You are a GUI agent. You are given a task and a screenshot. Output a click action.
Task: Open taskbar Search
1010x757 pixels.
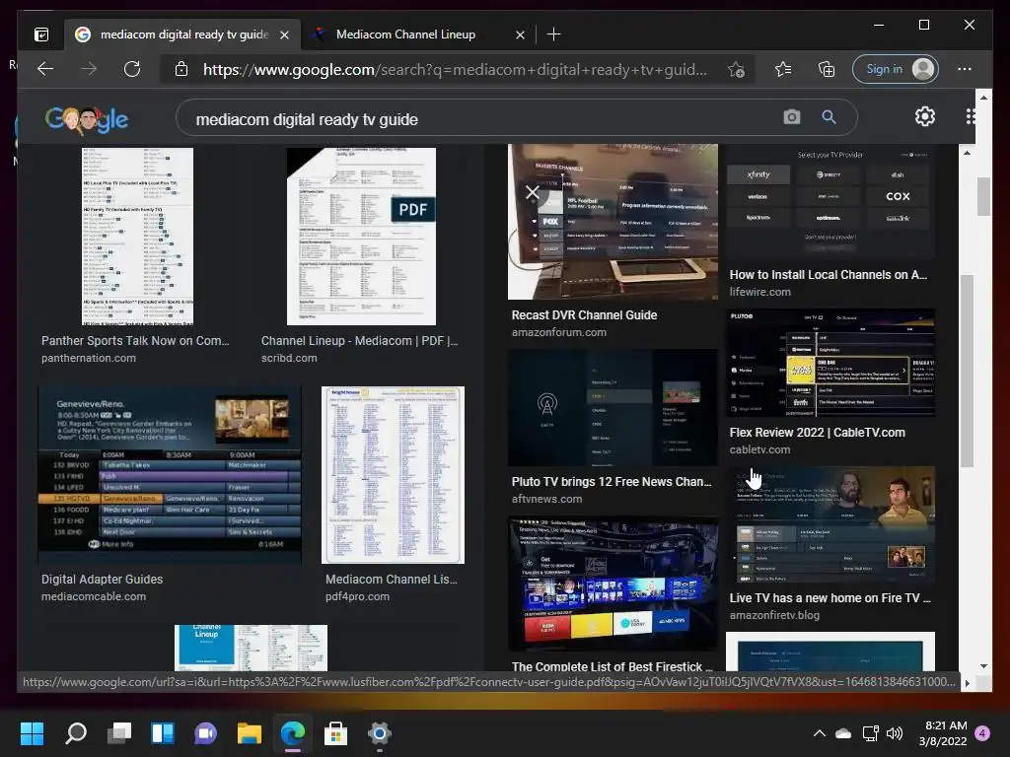tap(76, 733)
